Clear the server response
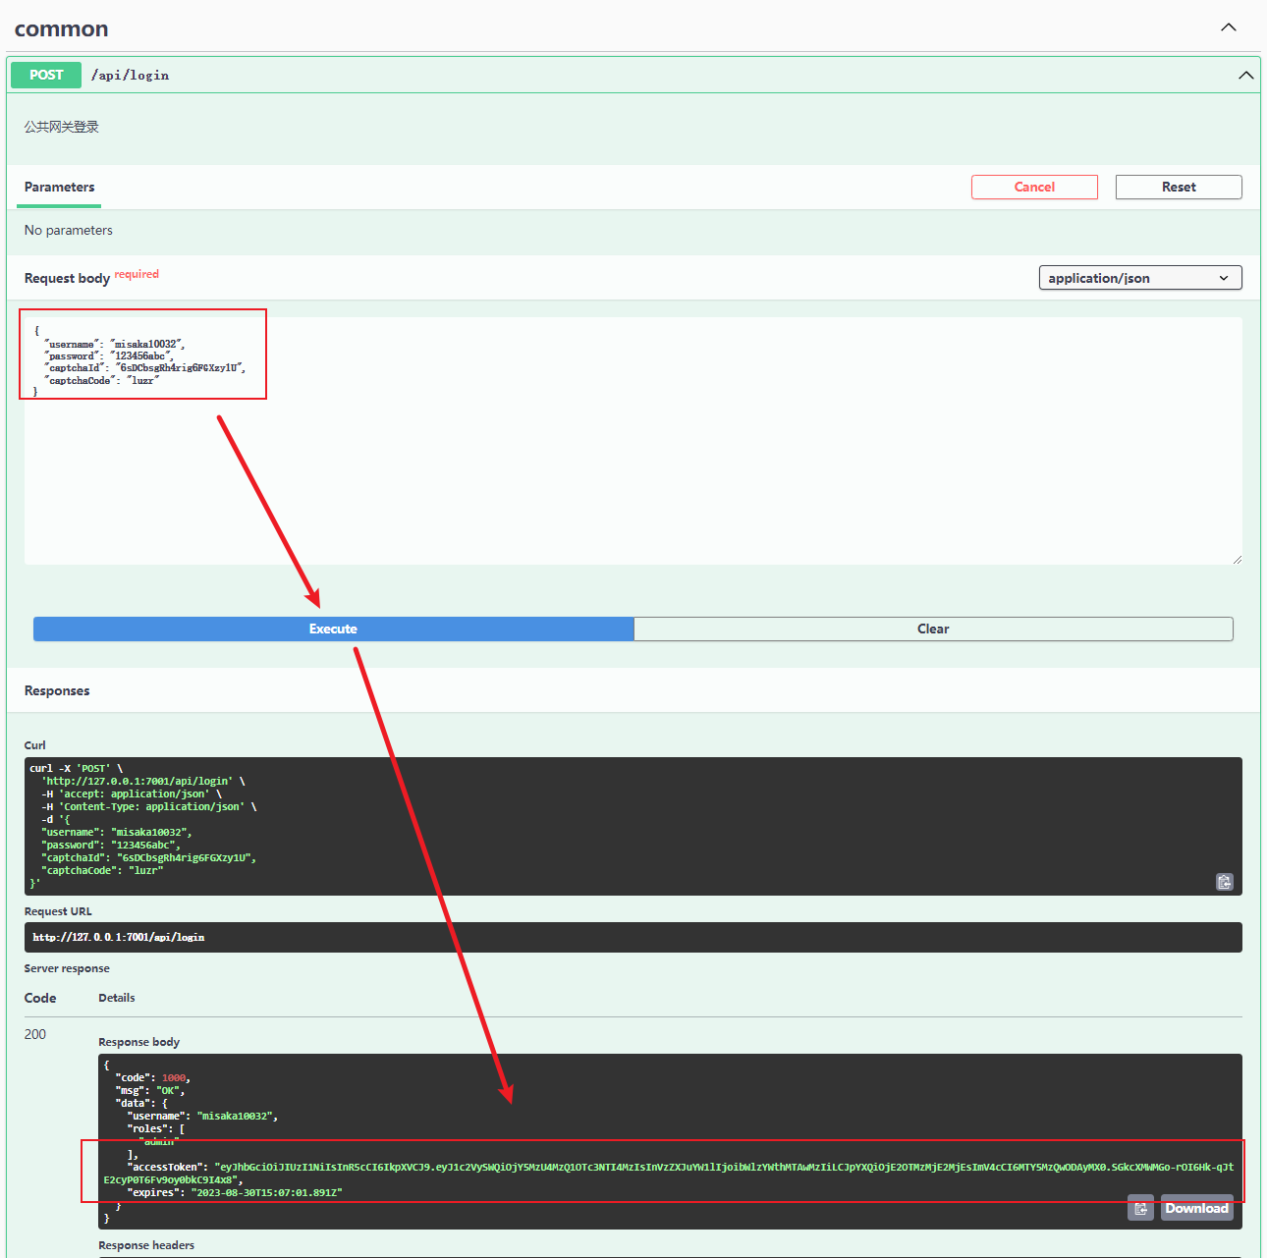 (932, 629)
